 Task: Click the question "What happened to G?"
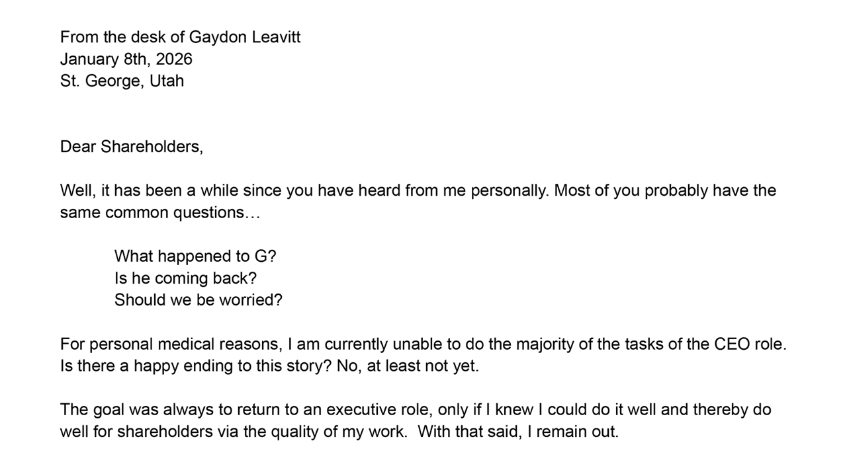[x=195, y=256]
